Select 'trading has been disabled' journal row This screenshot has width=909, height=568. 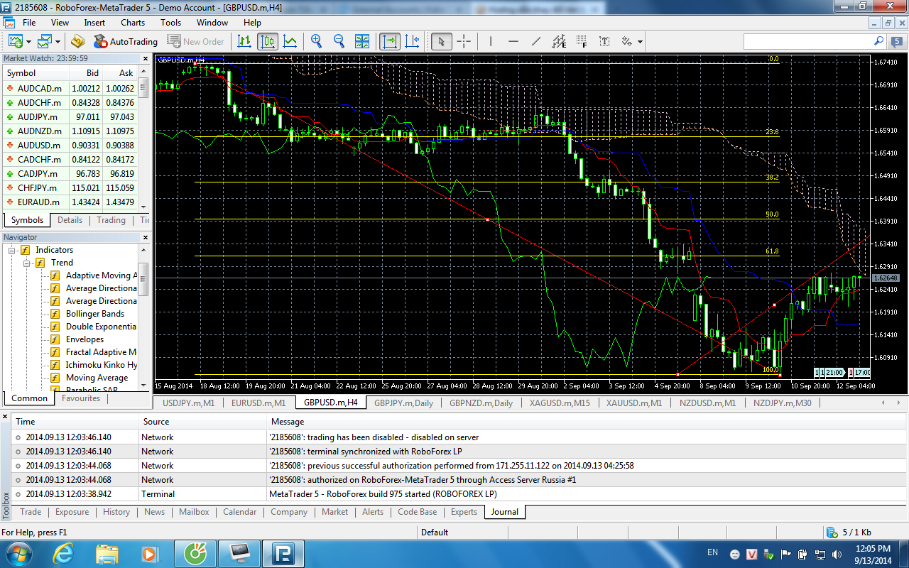pyautogui.click(x=459, y=437)
